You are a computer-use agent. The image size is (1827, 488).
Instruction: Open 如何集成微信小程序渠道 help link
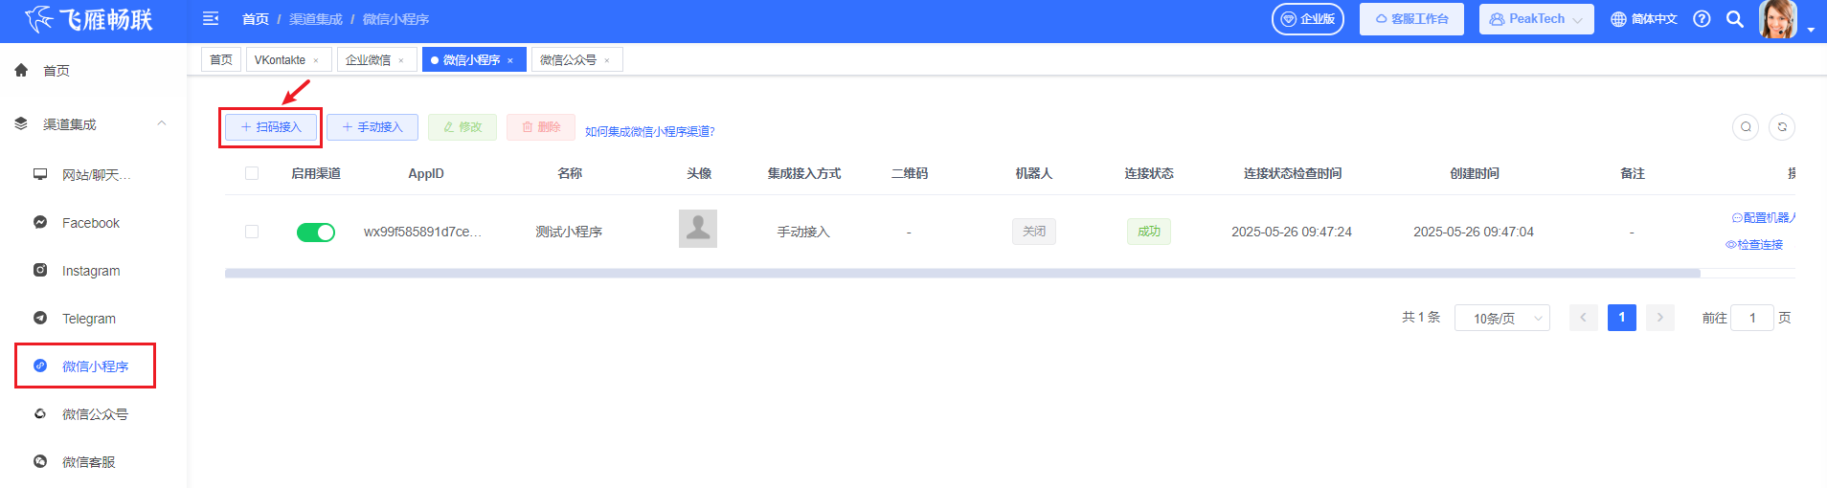(650, 131)
